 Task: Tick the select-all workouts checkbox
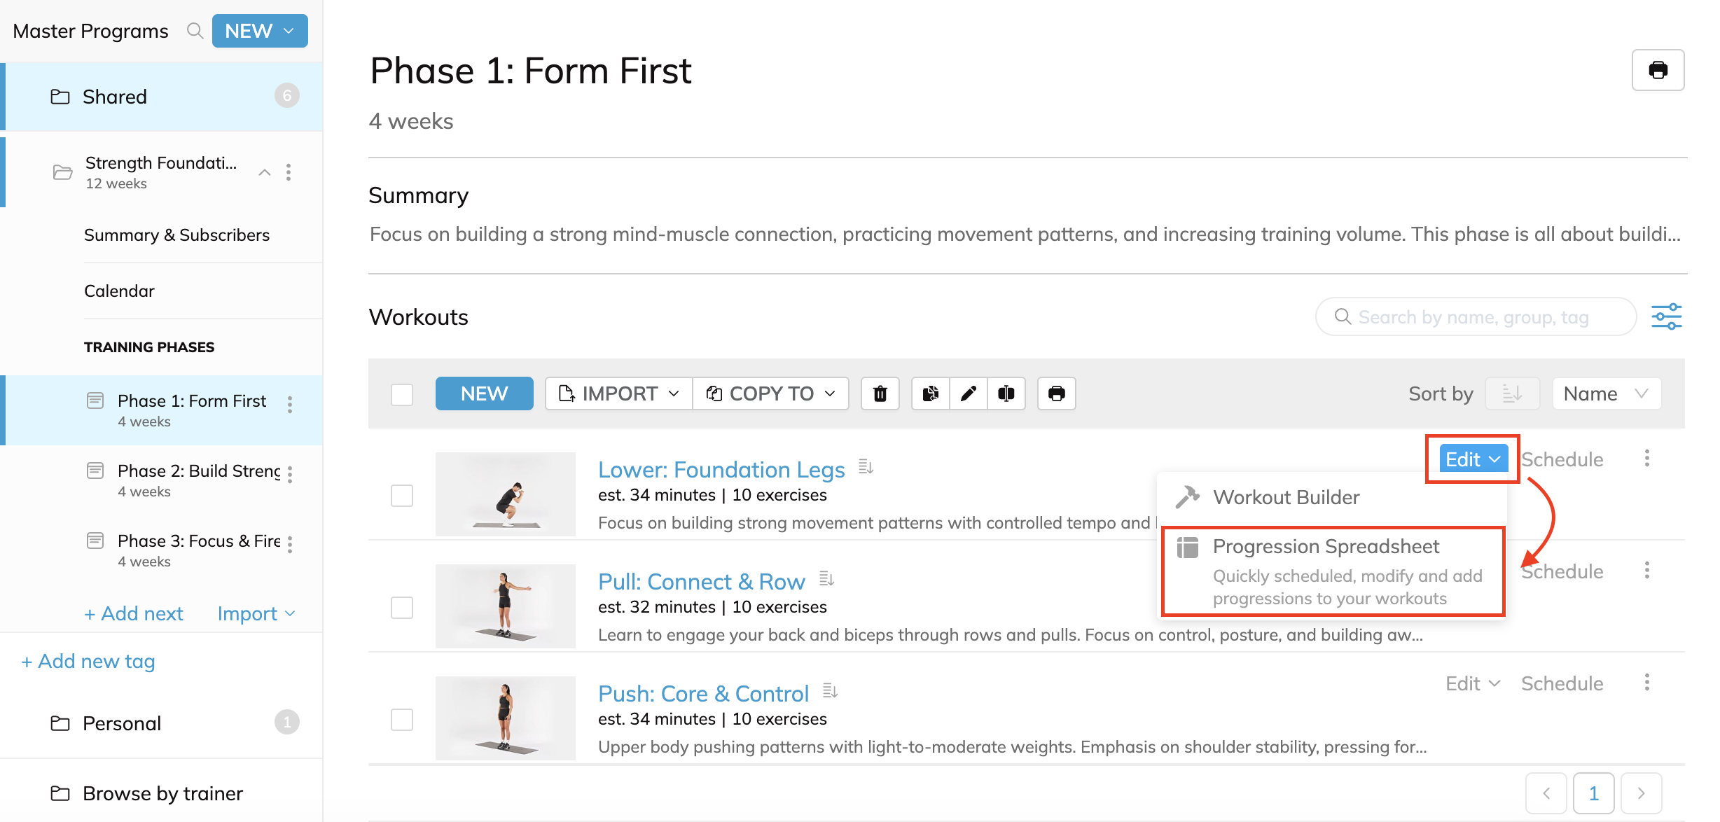[402, 394]
